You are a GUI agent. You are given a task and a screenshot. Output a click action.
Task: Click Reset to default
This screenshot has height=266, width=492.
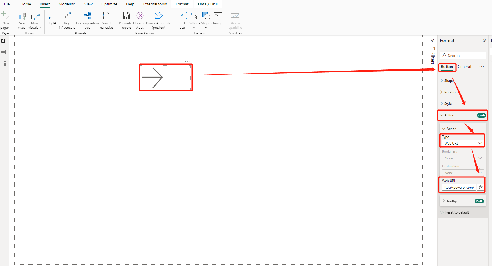[455, 212]
